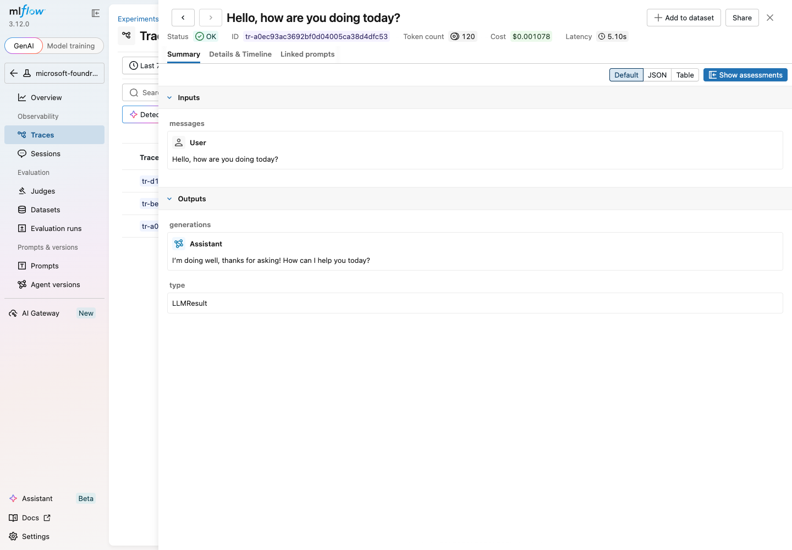Click the trace title heading

click(313, 18)
